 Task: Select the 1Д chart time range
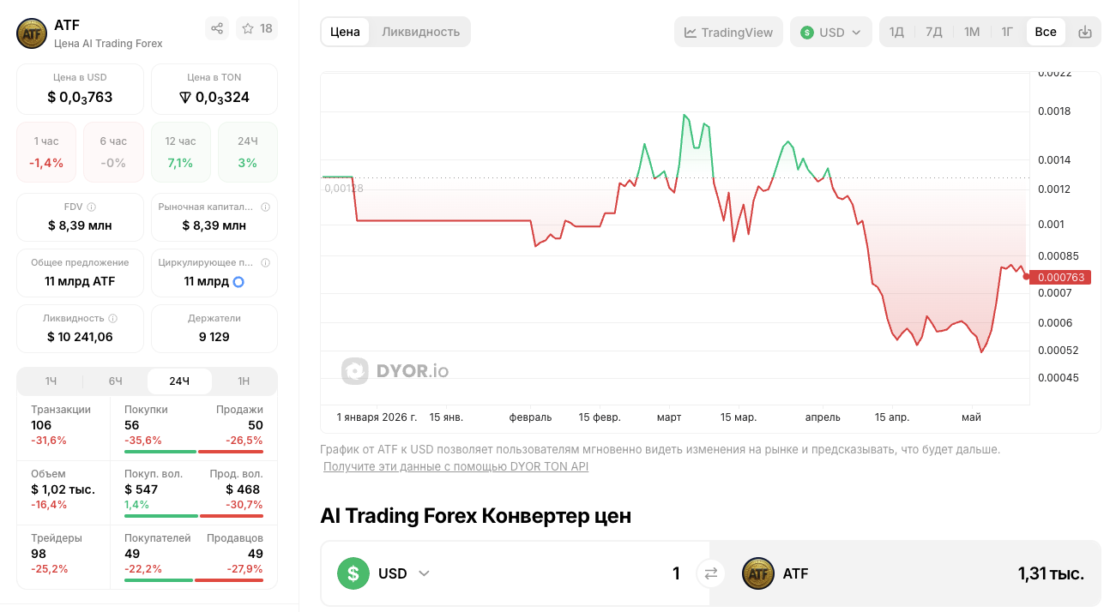tap(896, 32)
